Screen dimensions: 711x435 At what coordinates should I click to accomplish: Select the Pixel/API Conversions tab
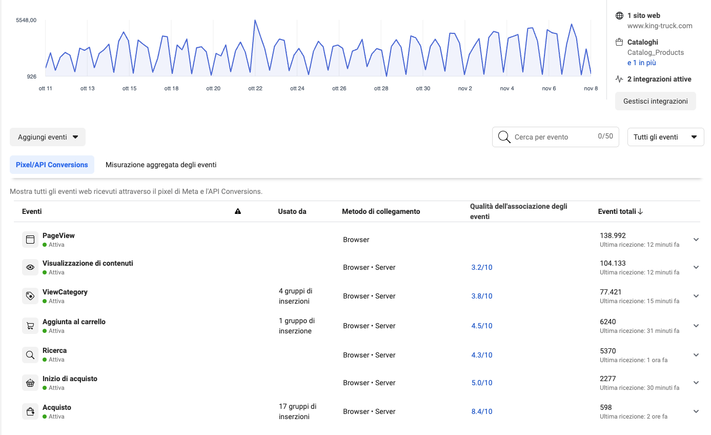pyautogui.click(x=52, y=165)
